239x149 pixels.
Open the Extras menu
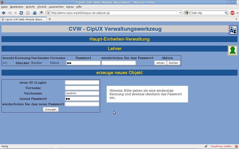pyautogui.click(x=70, y=7)
